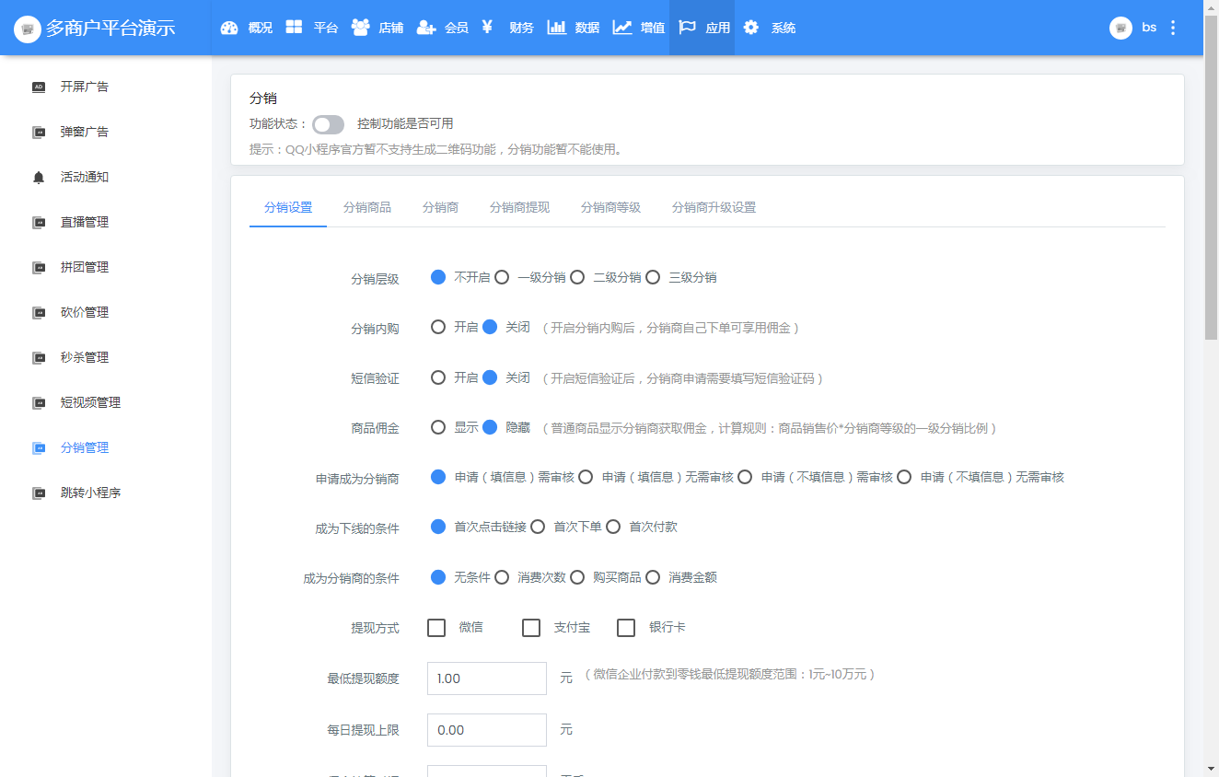The width and height of the screenshot is (1219, 777).
Task: Click the 概况 dashboard icon
Action: (x=229, y=28)
